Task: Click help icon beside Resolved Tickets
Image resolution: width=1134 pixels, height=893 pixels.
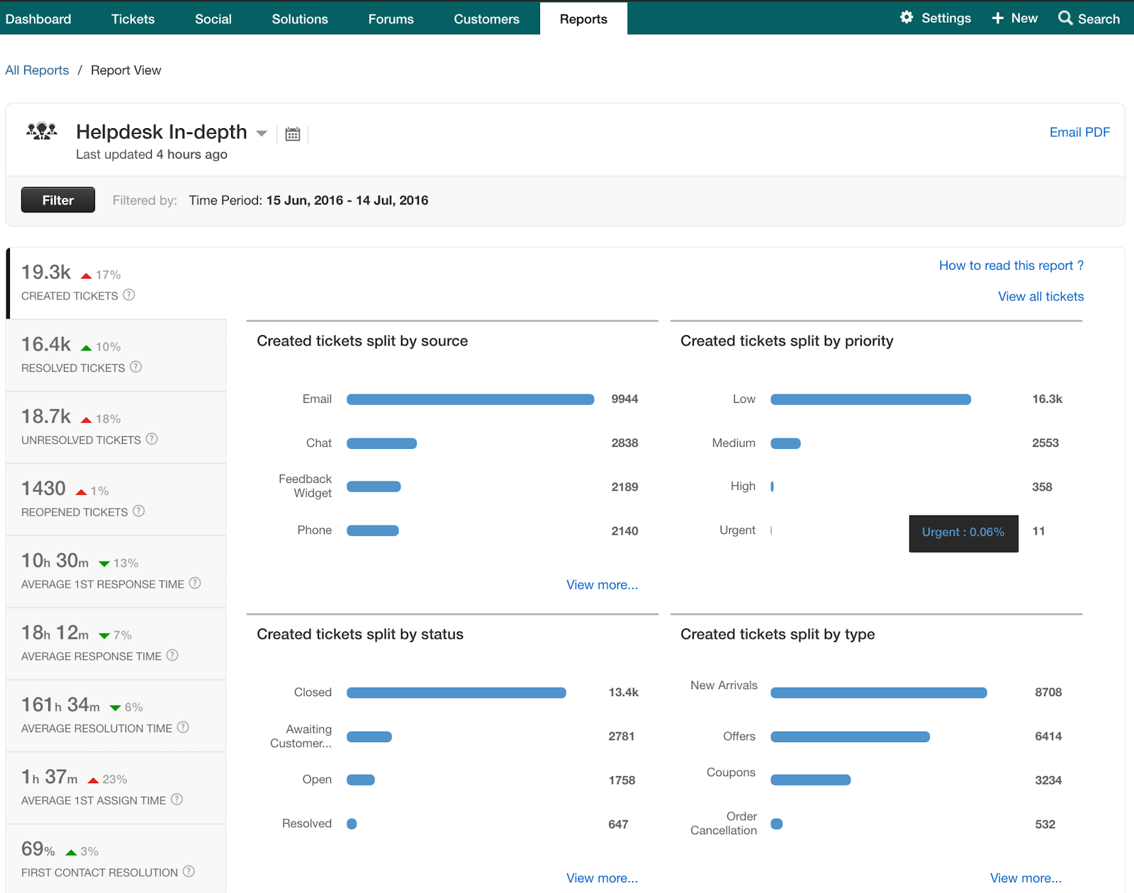Action: coord(136,367)
